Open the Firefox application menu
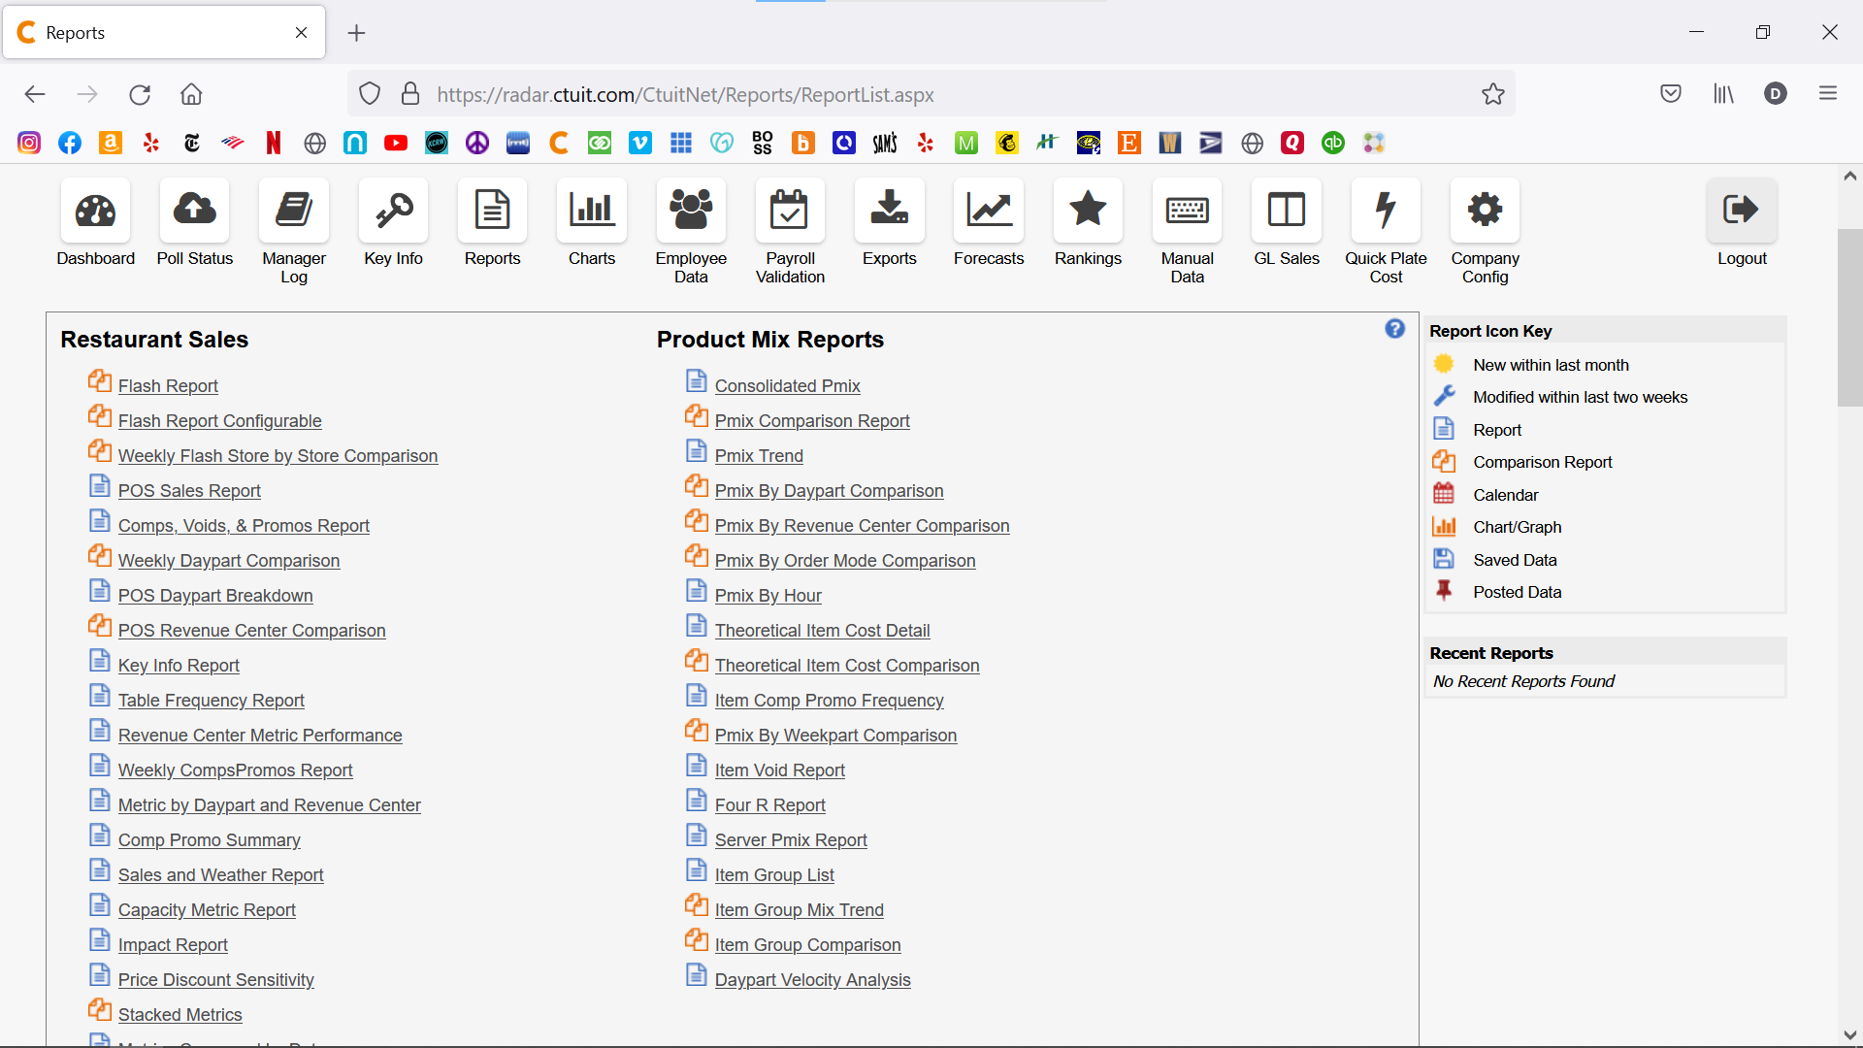 [1828, 94]
